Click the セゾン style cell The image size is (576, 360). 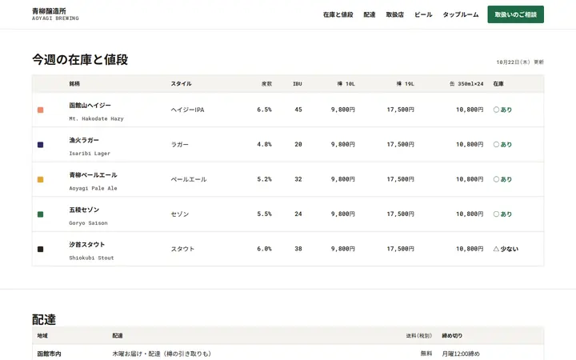[x=180, y=214]
